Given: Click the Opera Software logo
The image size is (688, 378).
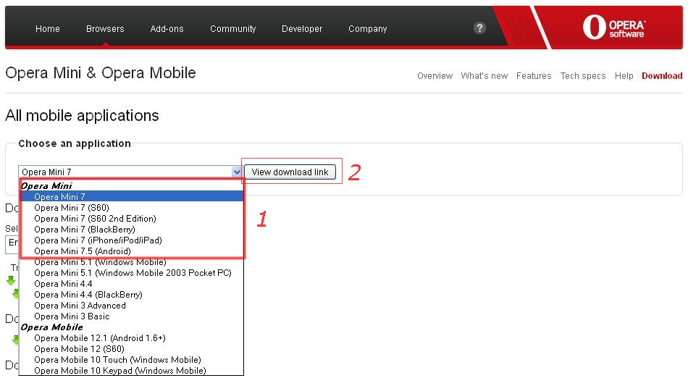Looking at the screenshot, I should point(614,28).
